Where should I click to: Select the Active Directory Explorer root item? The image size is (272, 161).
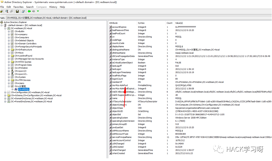[15, 22]
